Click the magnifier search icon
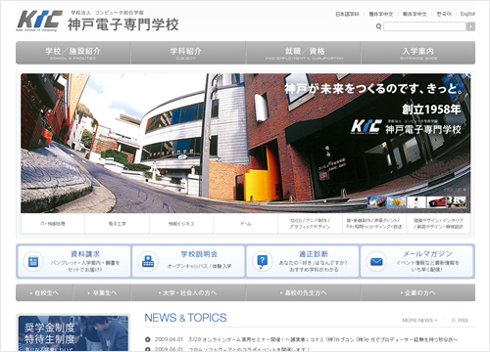The height and width of the screenshot is (352, 490). coord(378,26)
